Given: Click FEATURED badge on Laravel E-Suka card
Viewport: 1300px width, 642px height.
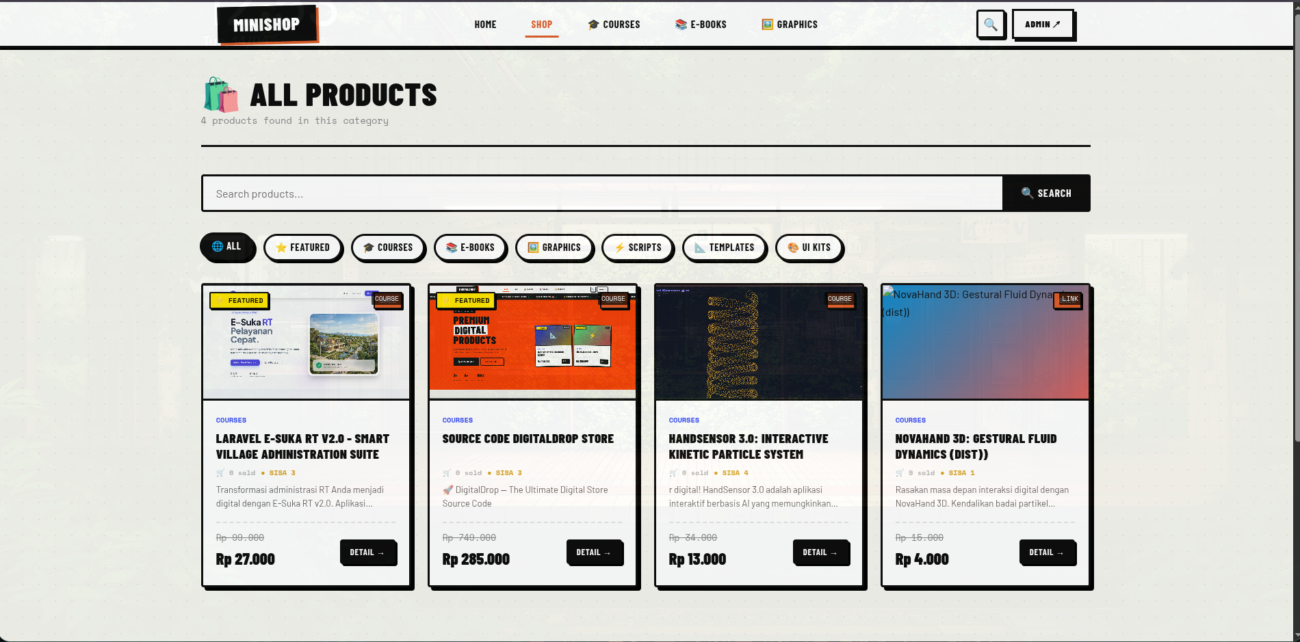Looking at the screenshot, I should pos(239,300).
